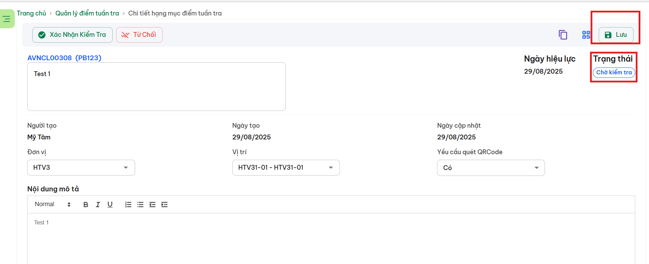Viewport: 649px width, 264px height.
Task: Click the decrease indent icon
Action: (152, 204)
